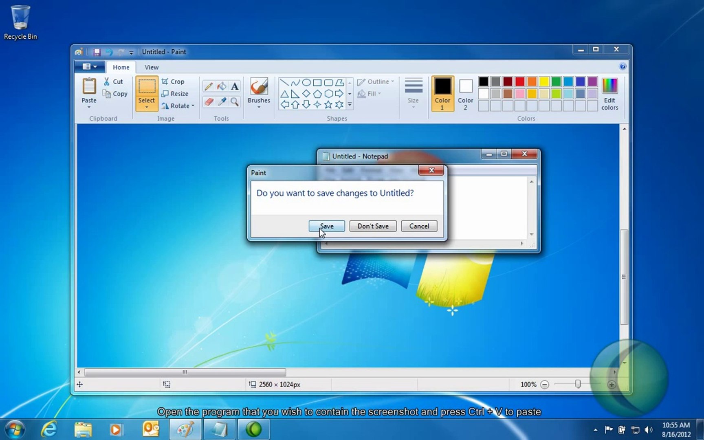Click the zoom out minus button

(x=545, y=385)
